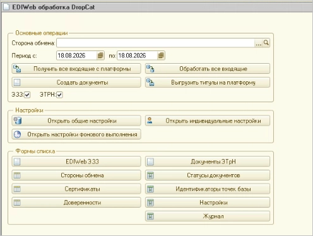Click table icon on Идентификаторы точек базы
The height and width of the screenshot is (236, 313).
click(150, 189)
